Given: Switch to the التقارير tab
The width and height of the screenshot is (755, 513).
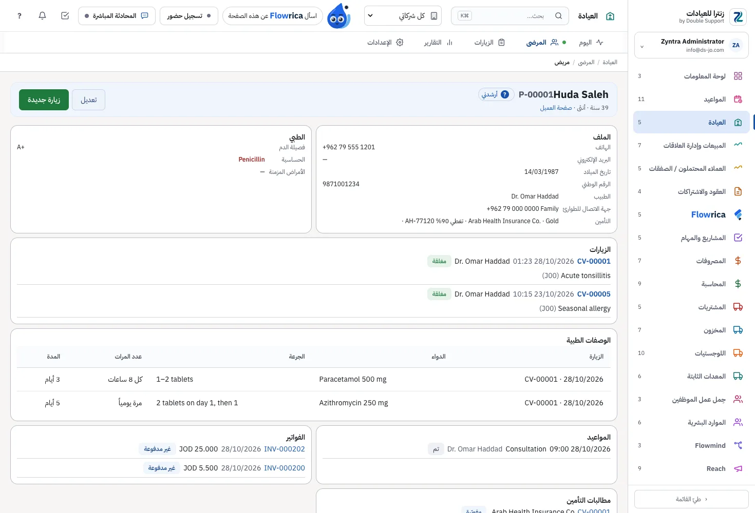Looking at the screenshot, I should (x=438, y=43).
